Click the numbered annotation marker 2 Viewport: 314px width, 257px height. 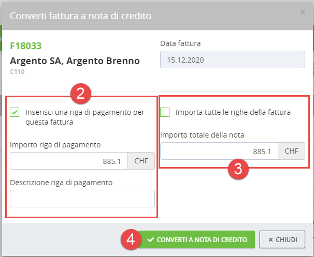point(80,93)
